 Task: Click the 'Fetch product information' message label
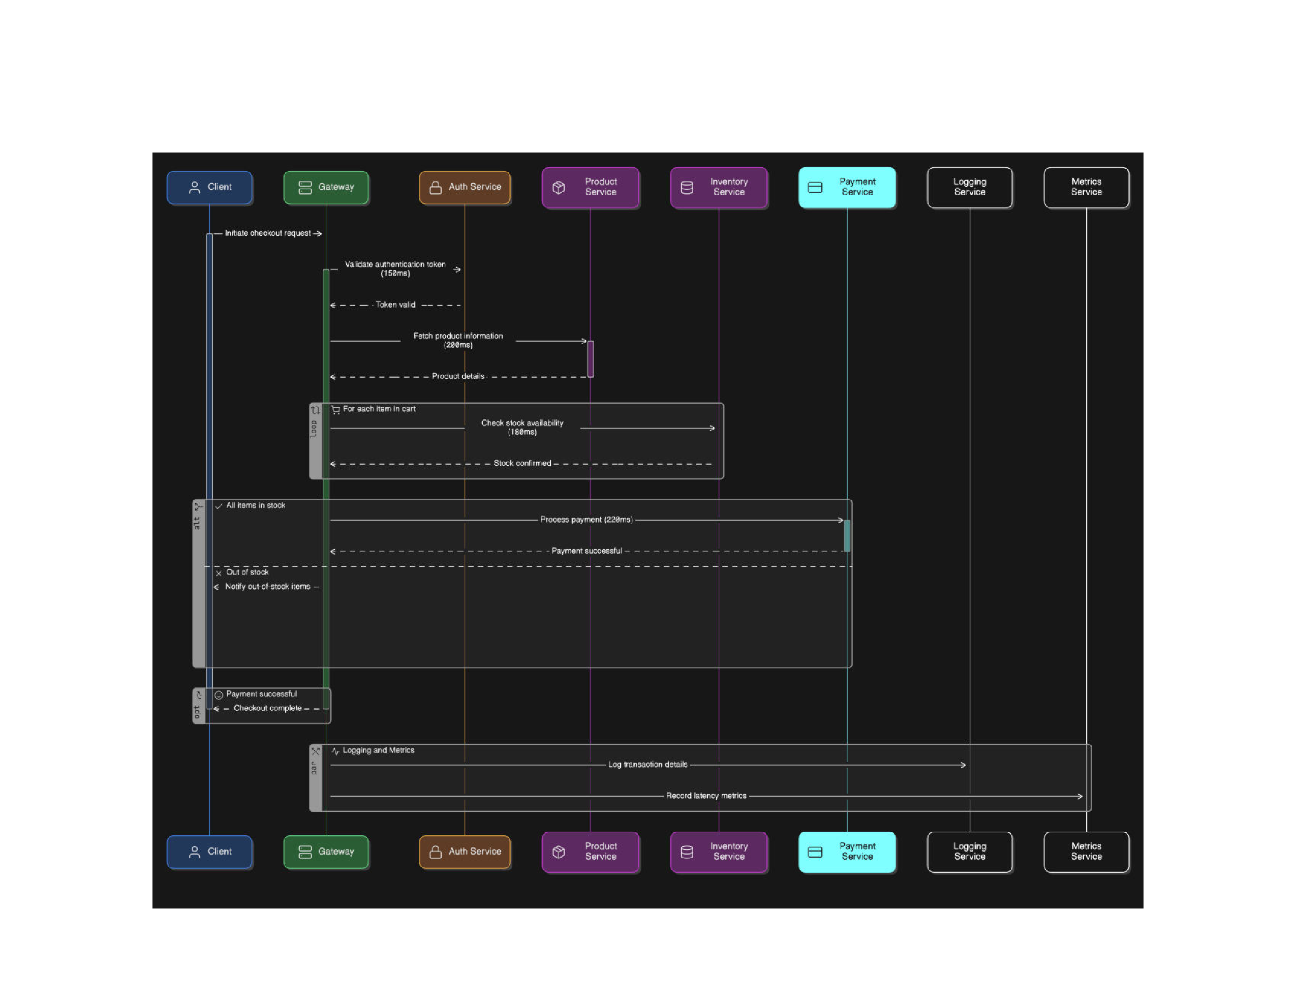[458, 340]
